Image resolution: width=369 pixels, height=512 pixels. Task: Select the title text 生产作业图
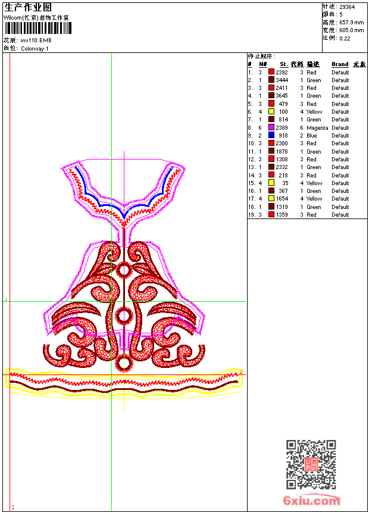(28, 8)
